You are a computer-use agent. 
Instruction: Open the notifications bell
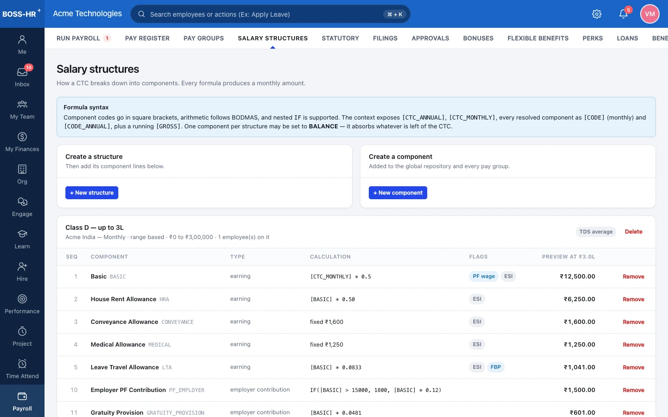point(623,14)
